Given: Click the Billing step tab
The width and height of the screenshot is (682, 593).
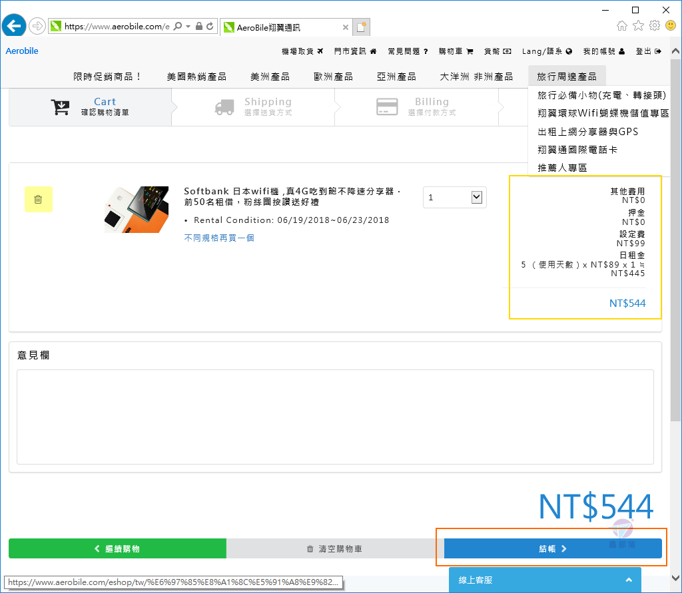Looking at the screenshot, I should tap(416, 107).
